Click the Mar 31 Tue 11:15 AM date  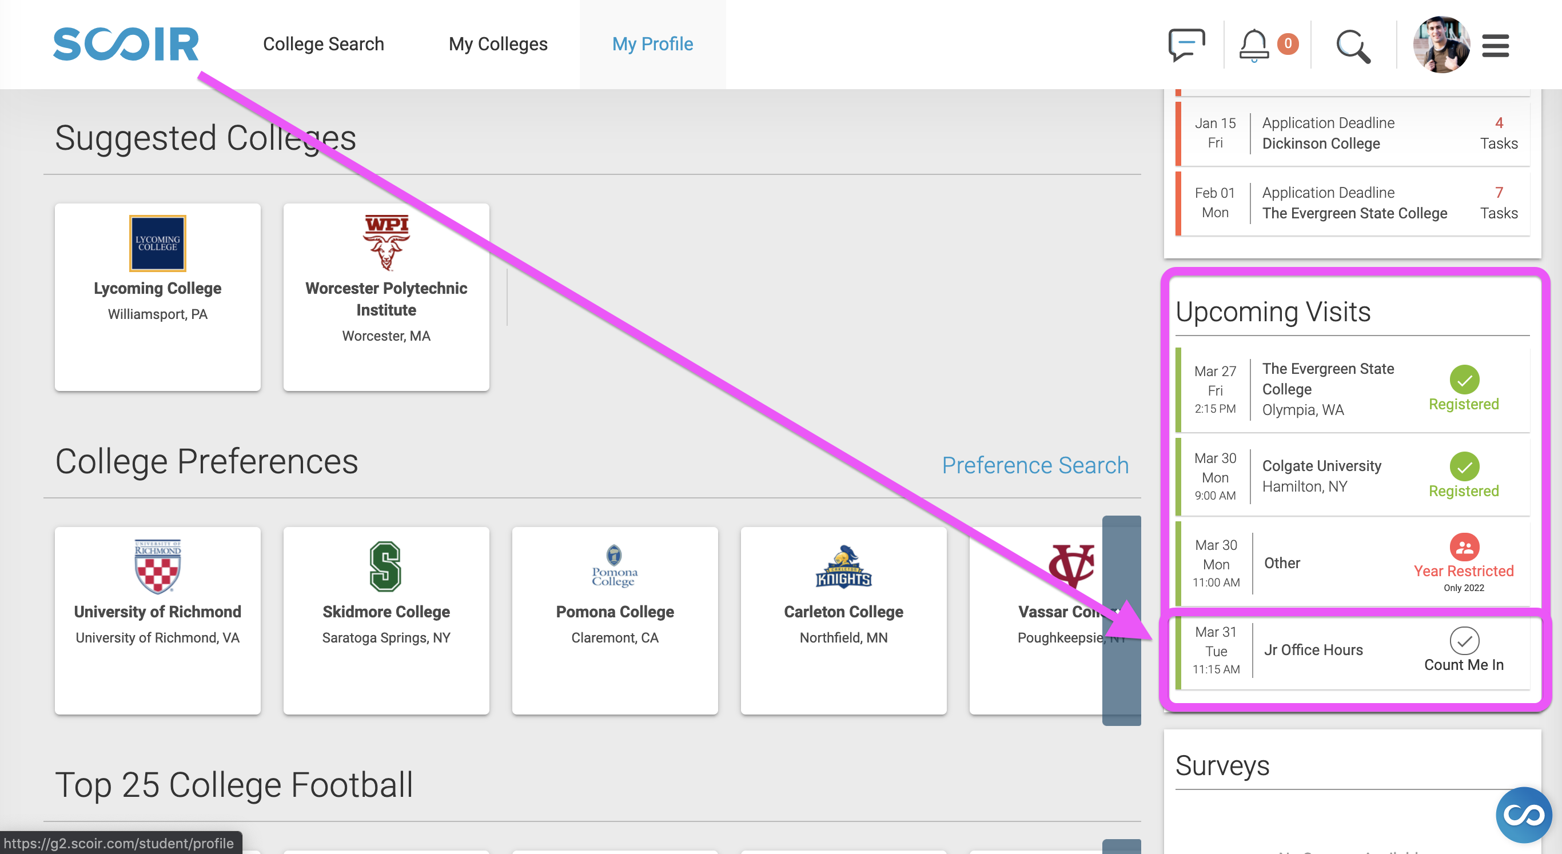1216,651
